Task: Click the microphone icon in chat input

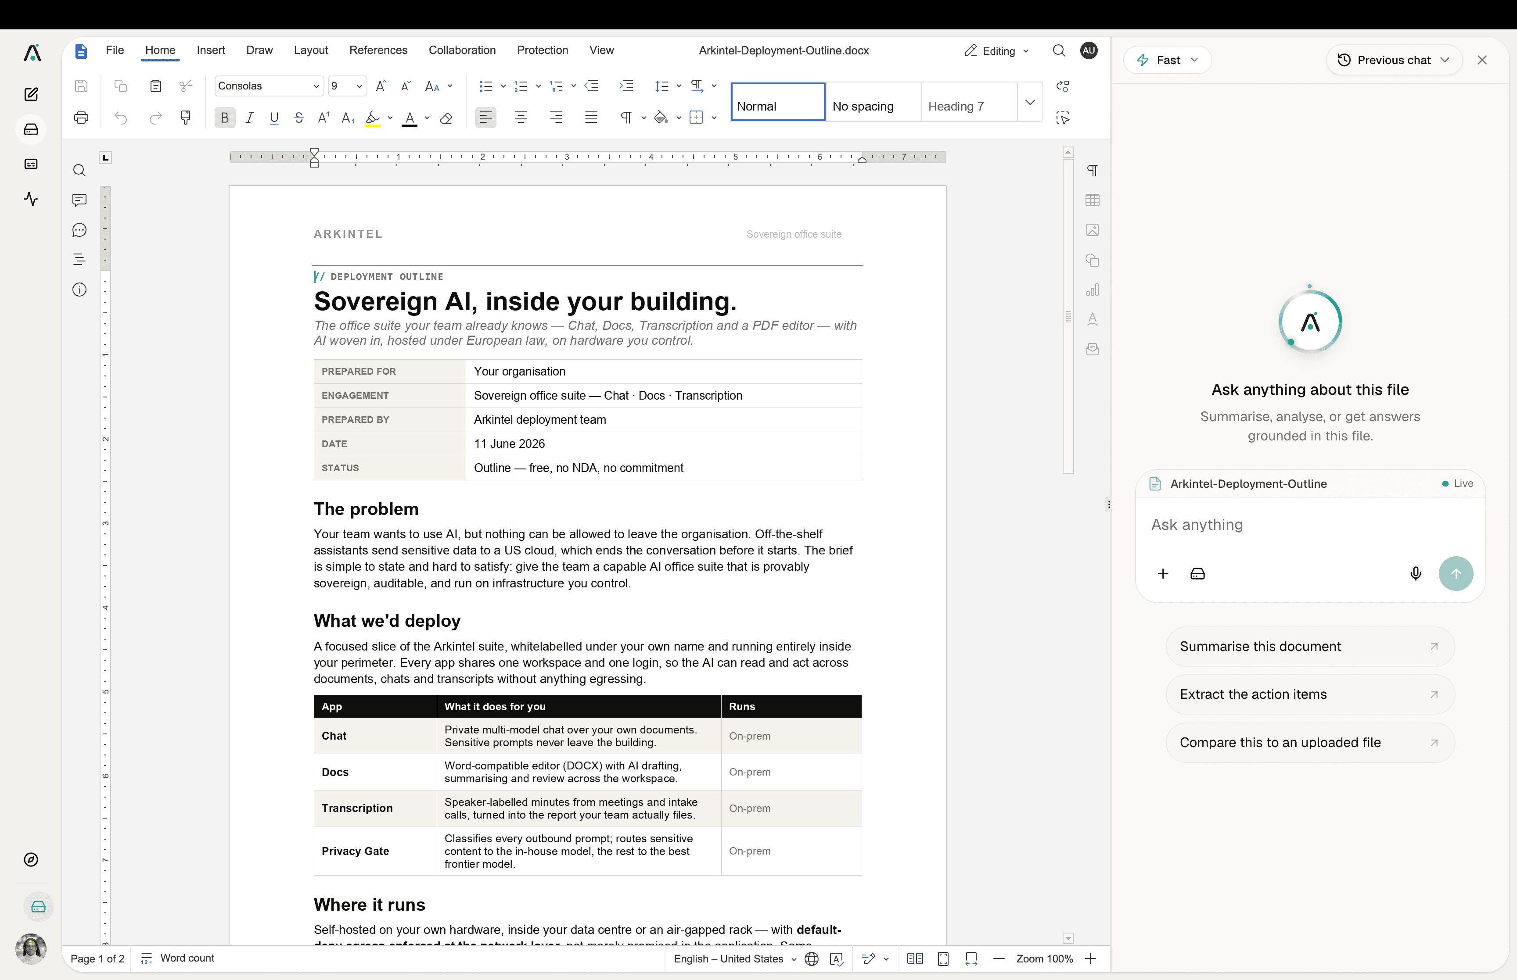Action: pos(1415,574)
